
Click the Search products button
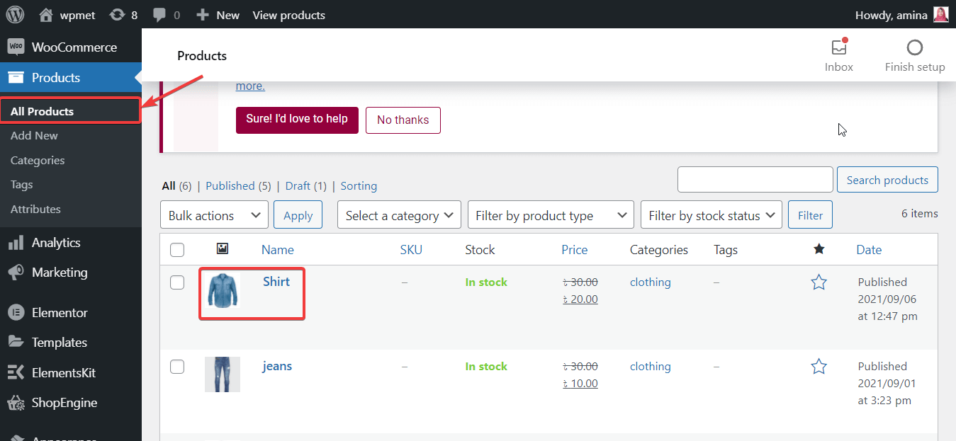(887, 180)
